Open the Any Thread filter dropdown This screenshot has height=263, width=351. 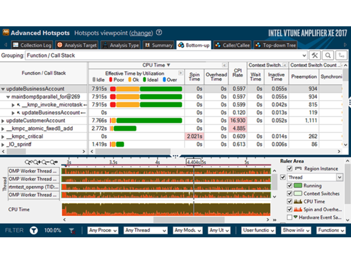coord(146,230)
